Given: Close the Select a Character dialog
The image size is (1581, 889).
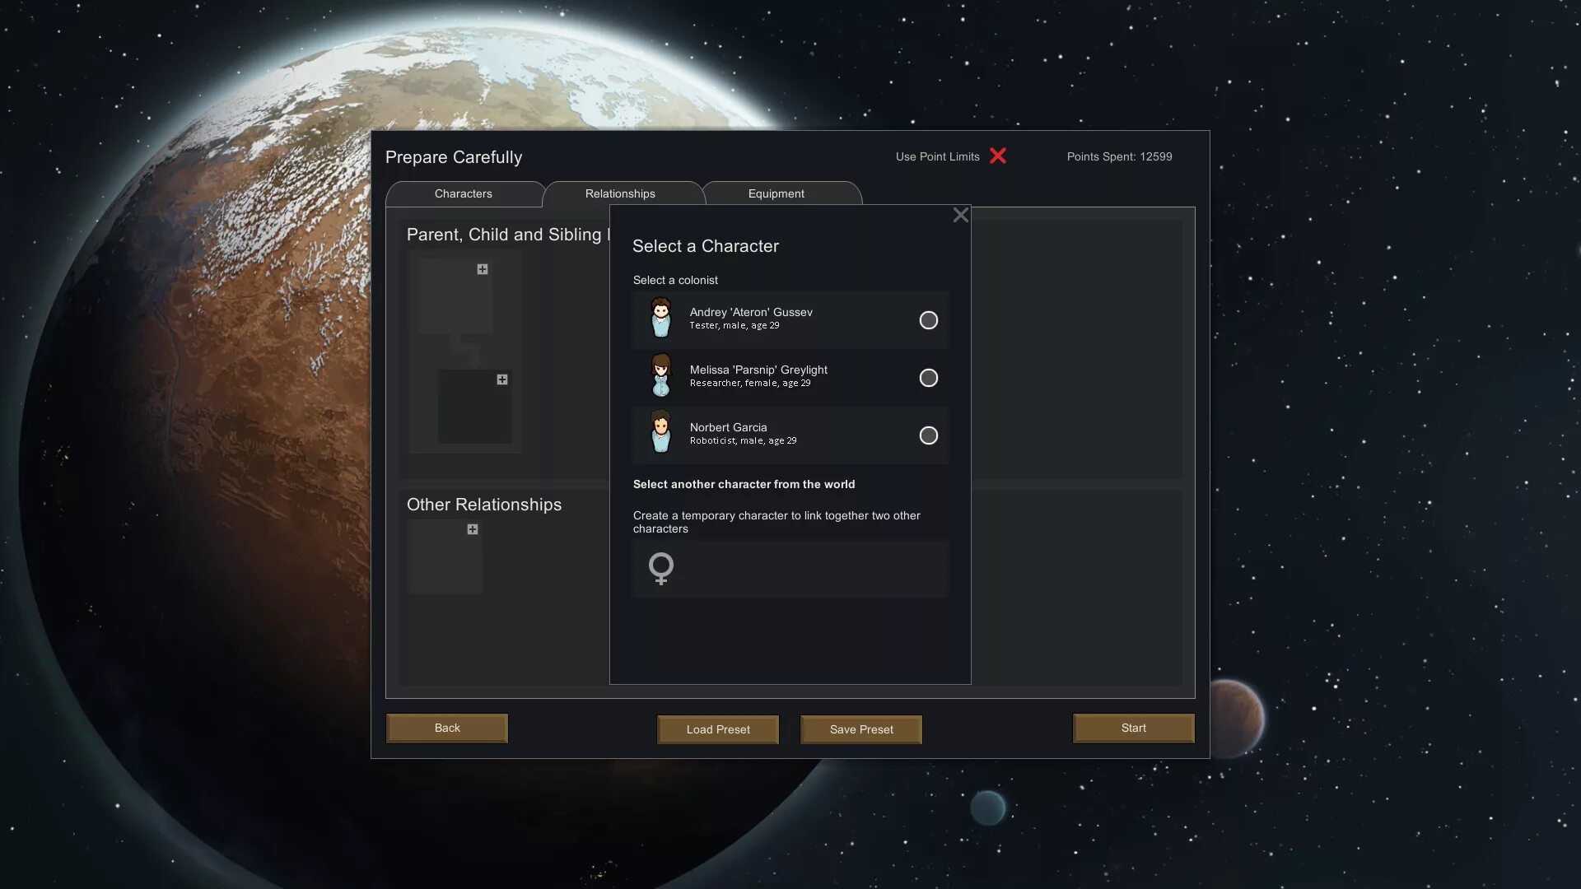Looking at the screenshot, I should [958, 216].
